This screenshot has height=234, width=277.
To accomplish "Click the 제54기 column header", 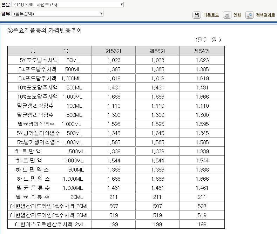I will pyautogui.click(x=202, y=51).
